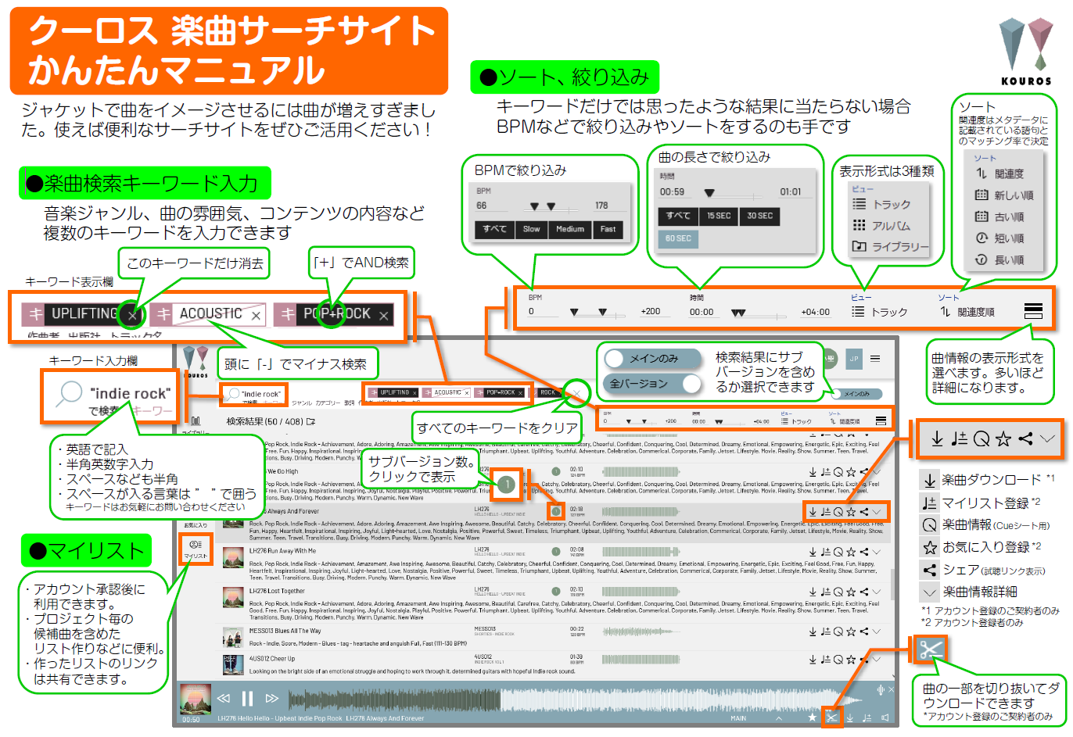Share the Blues All The Way track
Screen dimensions: 1073x737
click(863, 631)
